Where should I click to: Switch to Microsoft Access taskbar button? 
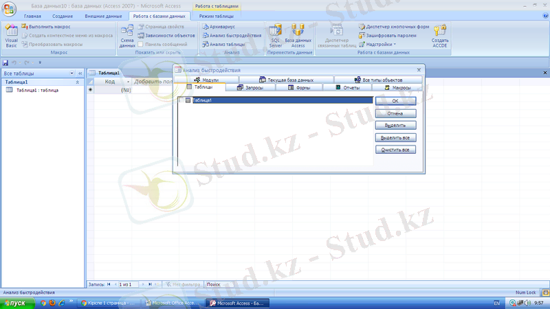238,303
